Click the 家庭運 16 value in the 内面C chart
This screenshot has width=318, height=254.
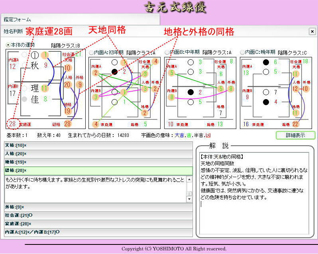246,124
